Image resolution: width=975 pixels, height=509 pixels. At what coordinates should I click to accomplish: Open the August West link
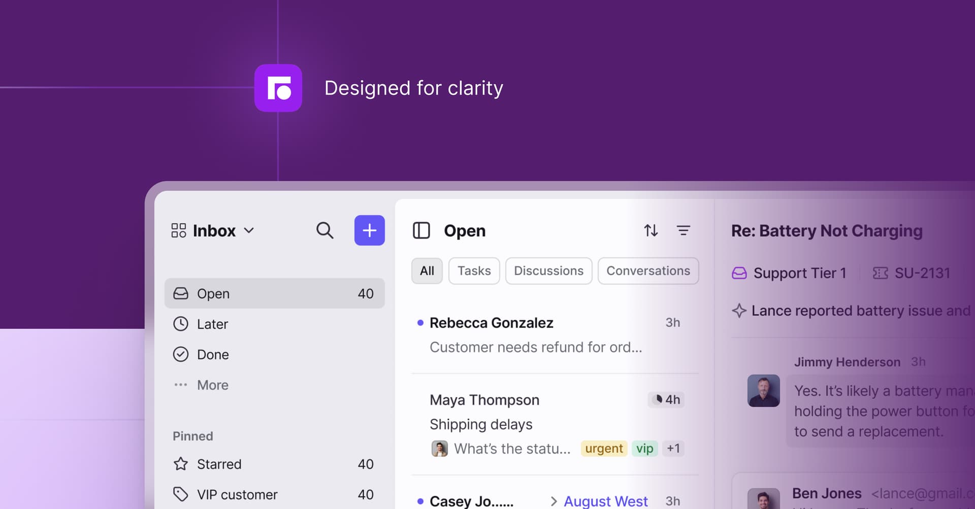click(x=605, y=501)
